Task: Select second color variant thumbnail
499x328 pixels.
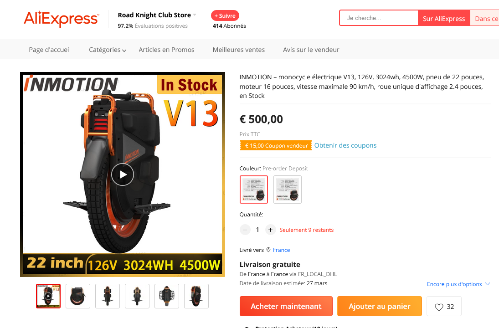Action: tap(288, 190)
